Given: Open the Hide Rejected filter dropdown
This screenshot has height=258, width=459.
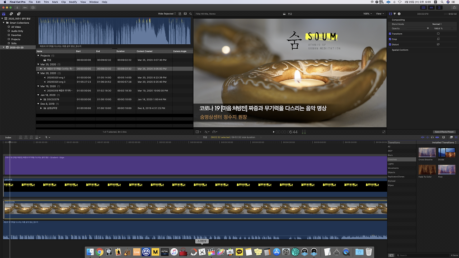Looking at the screenshot, I should click(x=167, y=14).
